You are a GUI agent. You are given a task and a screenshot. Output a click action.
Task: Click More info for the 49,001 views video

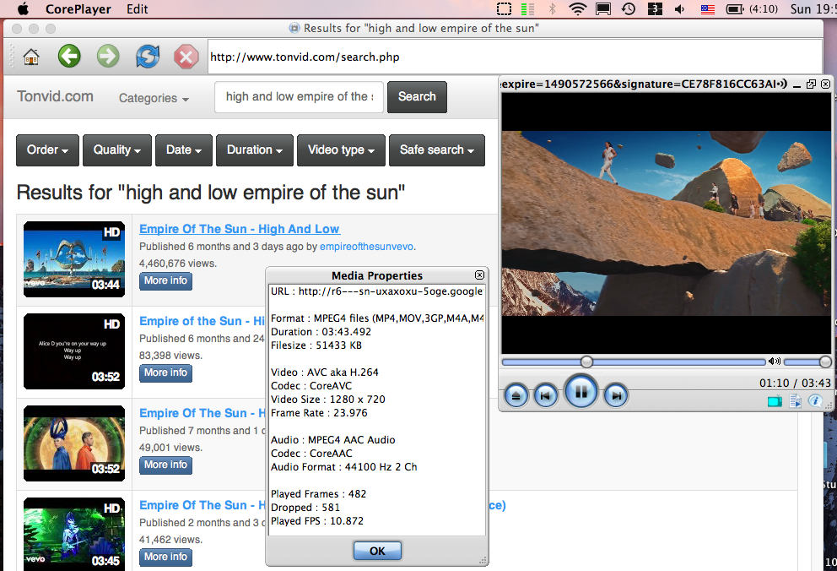(x=165, y=465)
